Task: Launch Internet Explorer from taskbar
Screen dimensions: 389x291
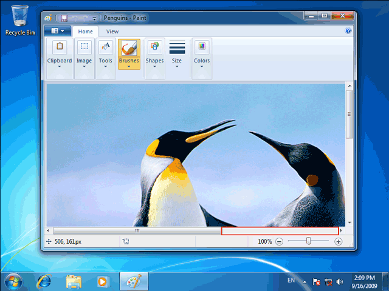Action: (44, 281)
